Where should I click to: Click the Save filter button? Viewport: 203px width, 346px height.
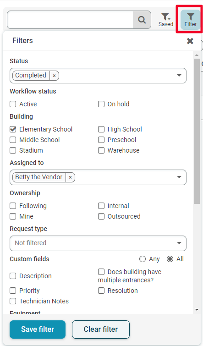click(x=38, y=329)
